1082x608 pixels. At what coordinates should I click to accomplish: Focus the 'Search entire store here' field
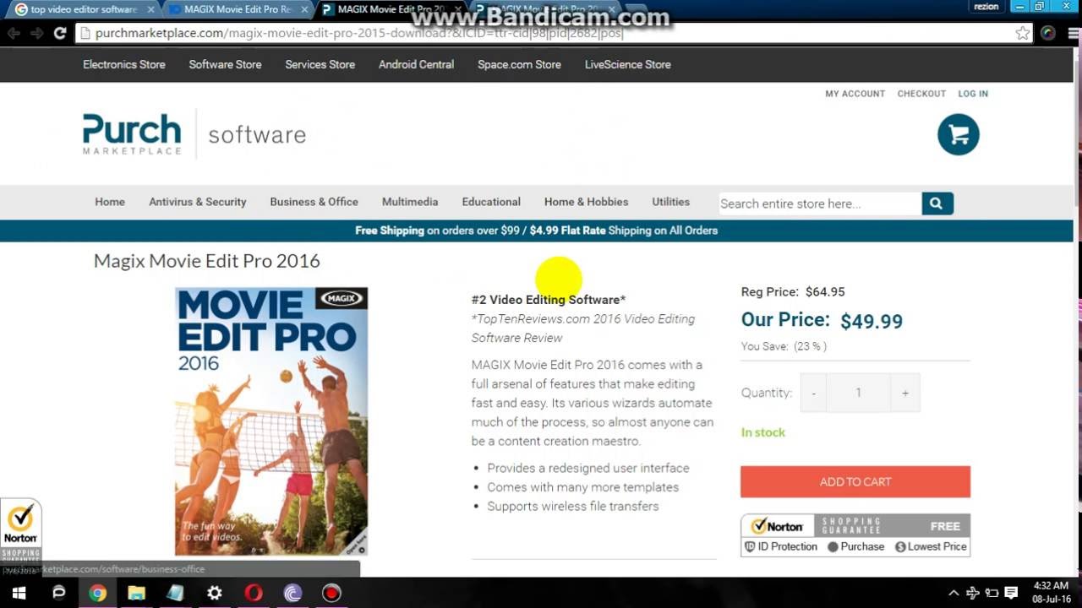pyautogui.click(x=819, y=204)
